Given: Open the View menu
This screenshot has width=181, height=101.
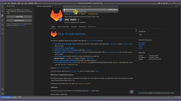Looking at the screenshot, I should point(19,3).
